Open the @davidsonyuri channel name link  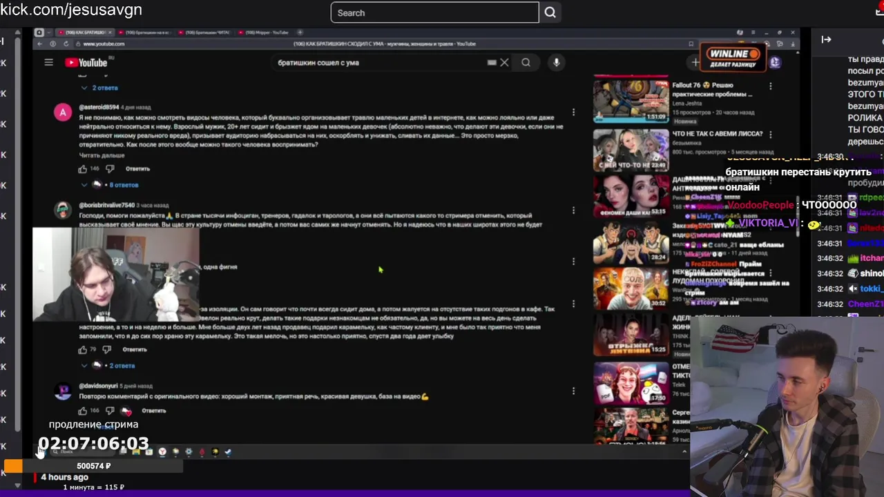(98, 386)
